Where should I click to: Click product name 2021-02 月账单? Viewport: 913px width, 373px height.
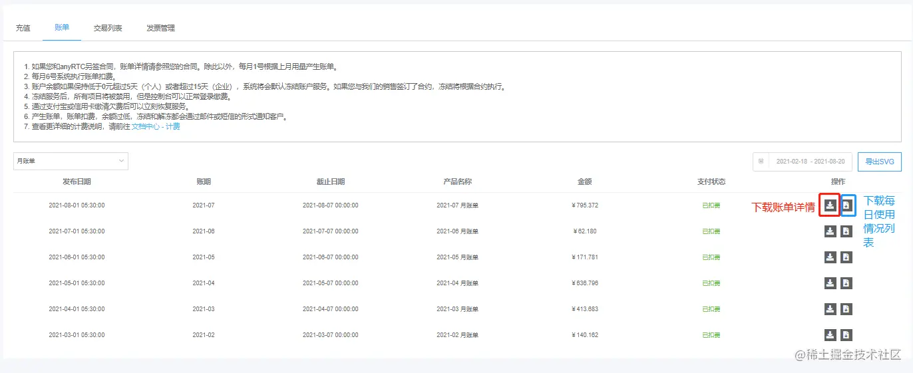pos(457,335)
